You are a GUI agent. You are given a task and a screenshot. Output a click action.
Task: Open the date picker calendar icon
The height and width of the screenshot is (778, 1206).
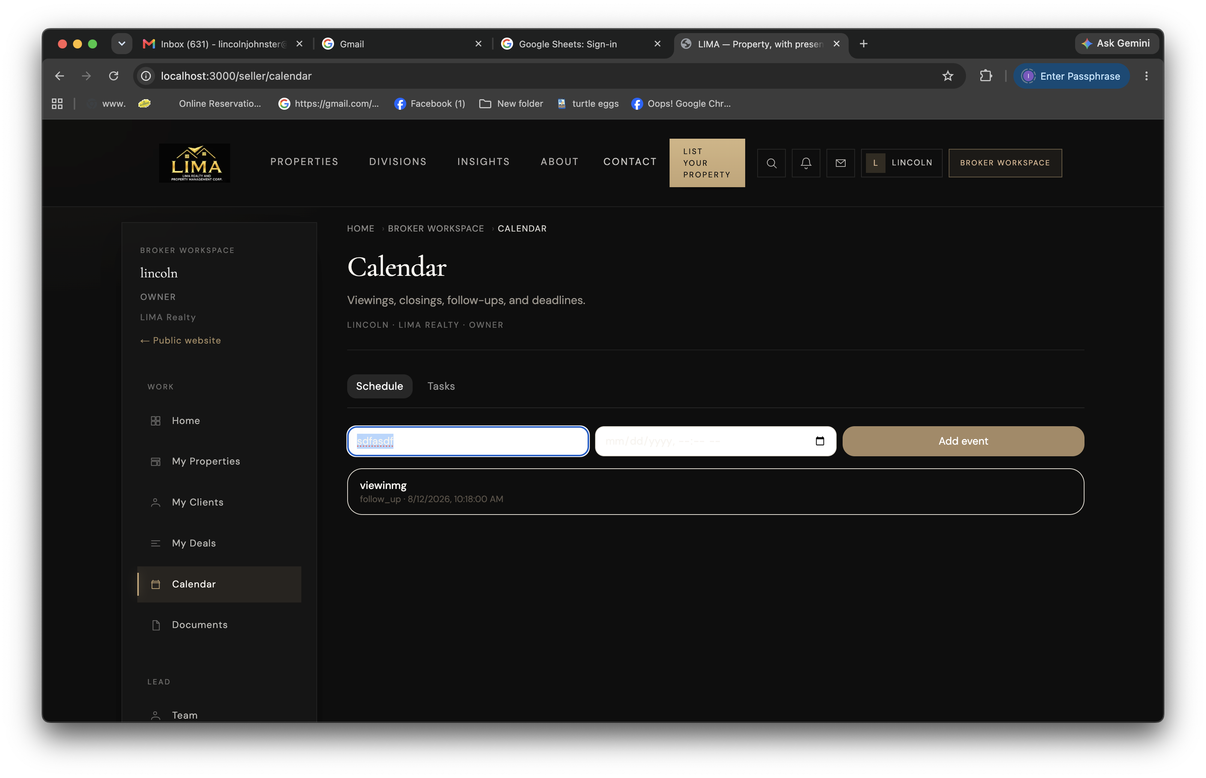[x=820, y=441]
